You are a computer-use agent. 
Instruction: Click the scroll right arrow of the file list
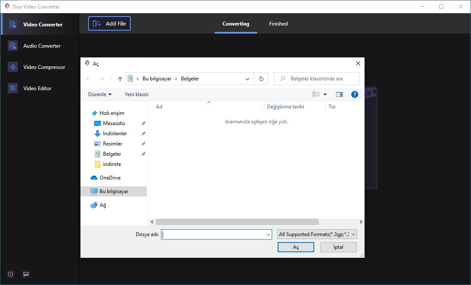point(361,222)
